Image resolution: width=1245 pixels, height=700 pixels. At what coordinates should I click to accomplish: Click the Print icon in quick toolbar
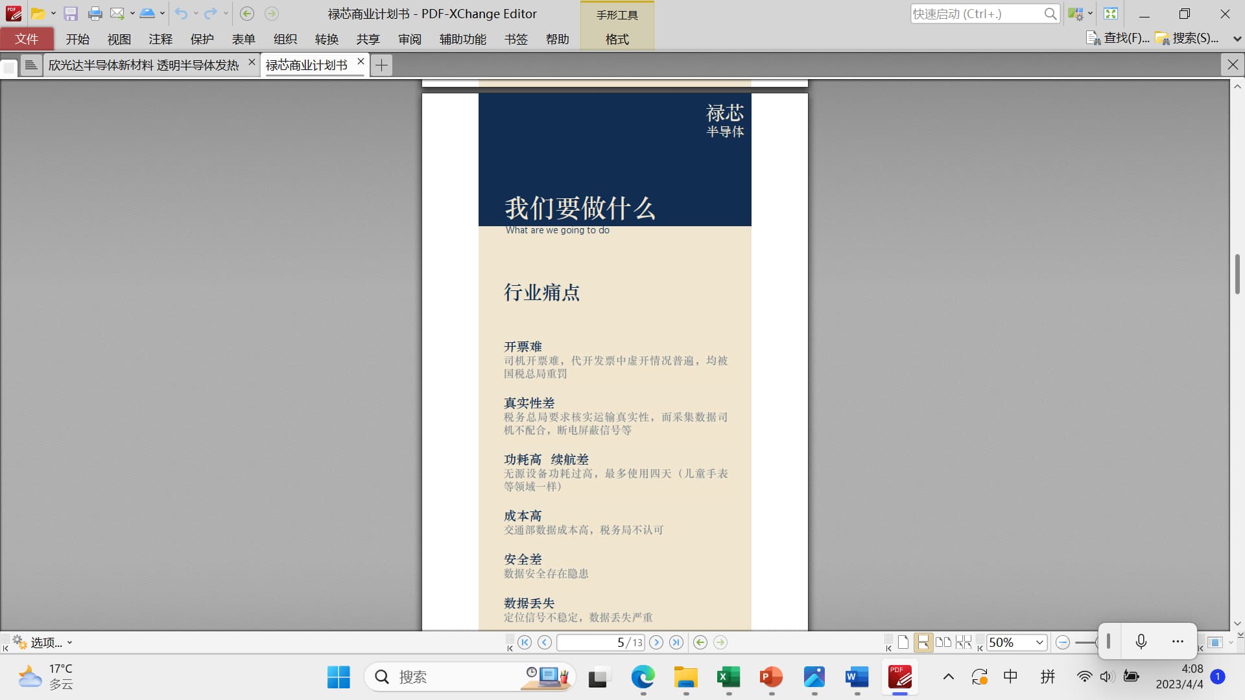point(95,14)
